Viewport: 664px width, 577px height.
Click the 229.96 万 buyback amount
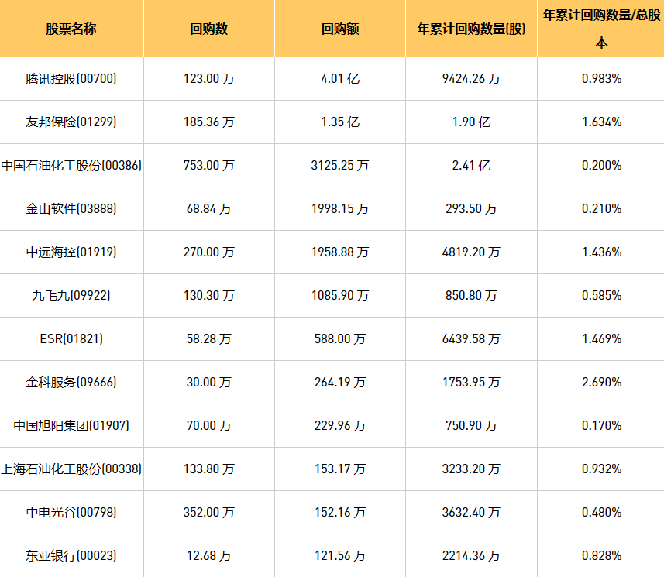click(x=340, y=425)
